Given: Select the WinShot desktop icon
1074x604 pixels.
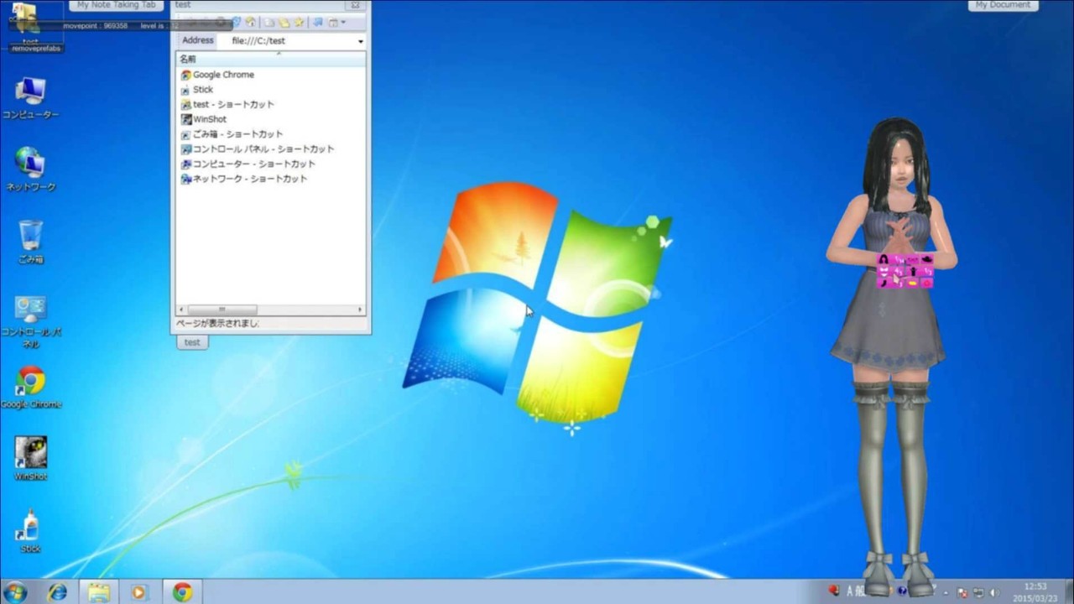Looking at the screenshot, I should [x=31, y=454].
